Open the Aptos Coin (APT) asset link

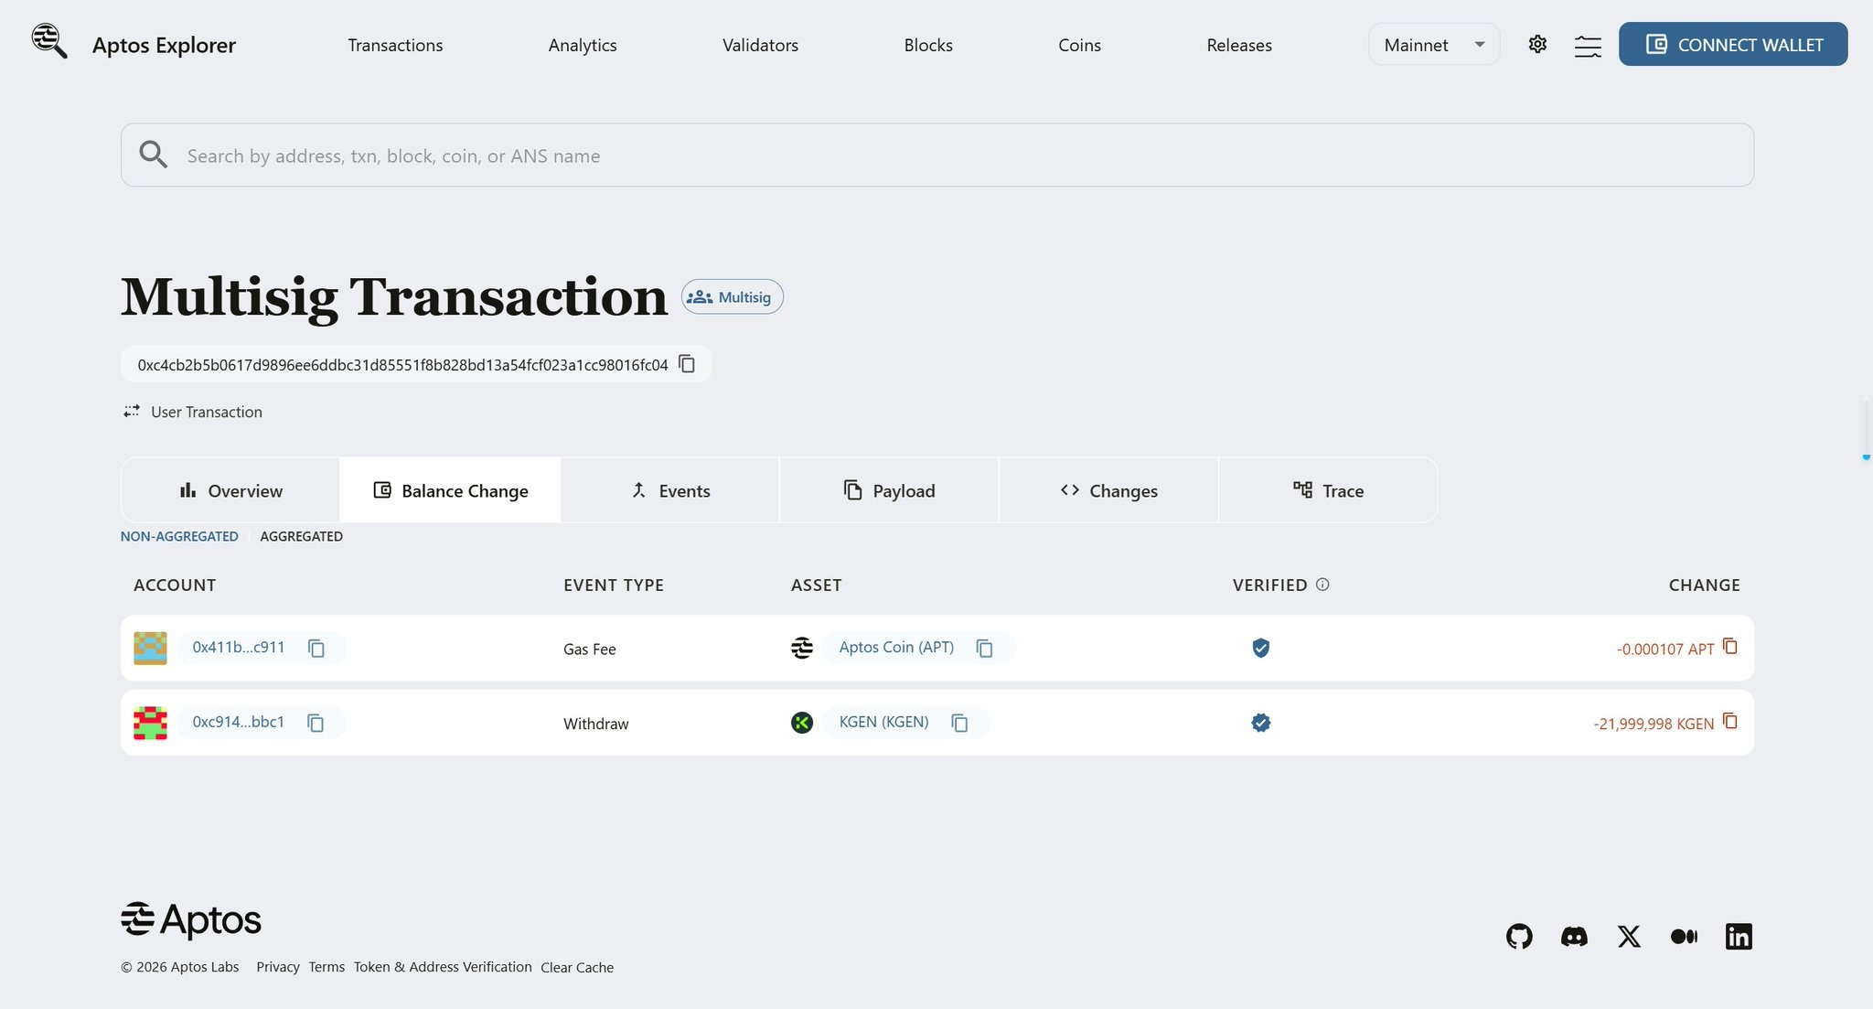[x=896, y=647]
